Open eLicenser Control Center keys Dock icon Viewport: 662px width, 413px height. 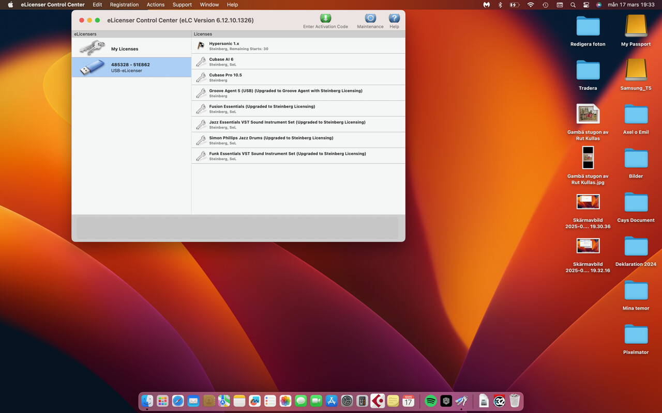(x=461, y=401)
